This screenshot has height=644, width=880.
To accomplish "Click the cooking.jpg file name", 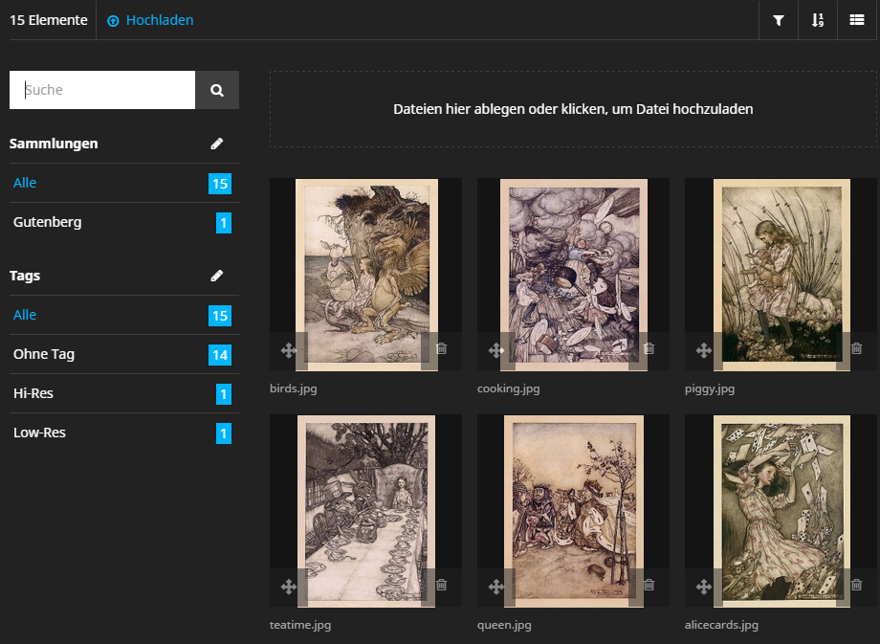I will pos(509,389).
